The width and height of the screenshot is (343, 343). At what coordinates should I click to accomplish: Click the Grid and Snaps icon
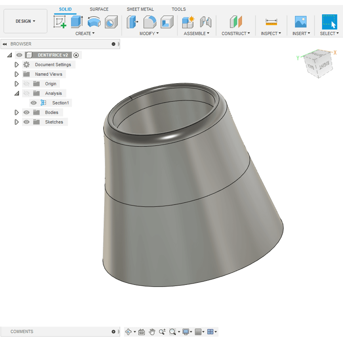pyautogui.click(x=198, y=332)
